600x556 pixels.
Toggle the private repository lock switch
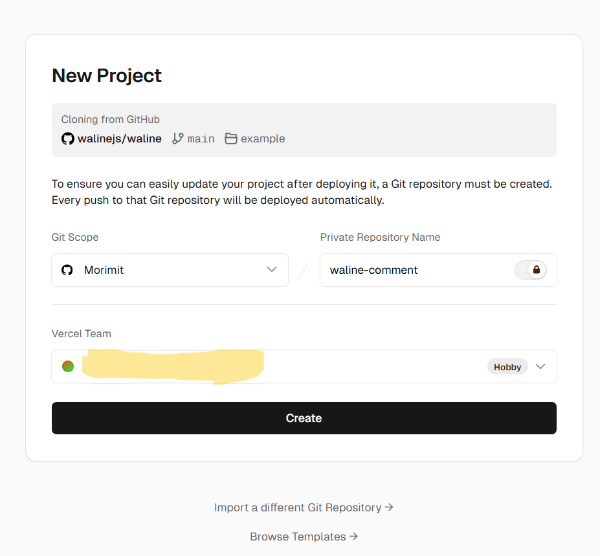click(x=531, y=270)
